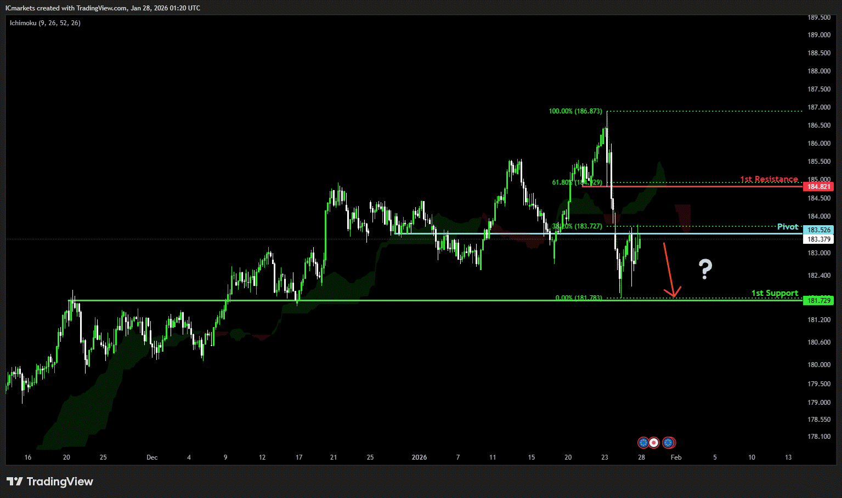Click the cyan 183.526 pivot price label
The width and height of the screenshot is (842, 498).
(x=818, y=230)
